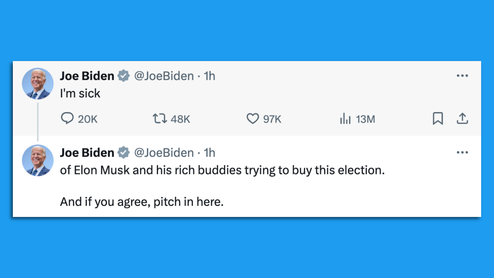494x278 pixels.
Task: Click Joe Biden avatar on first tweet
Action: click(38, 84)
